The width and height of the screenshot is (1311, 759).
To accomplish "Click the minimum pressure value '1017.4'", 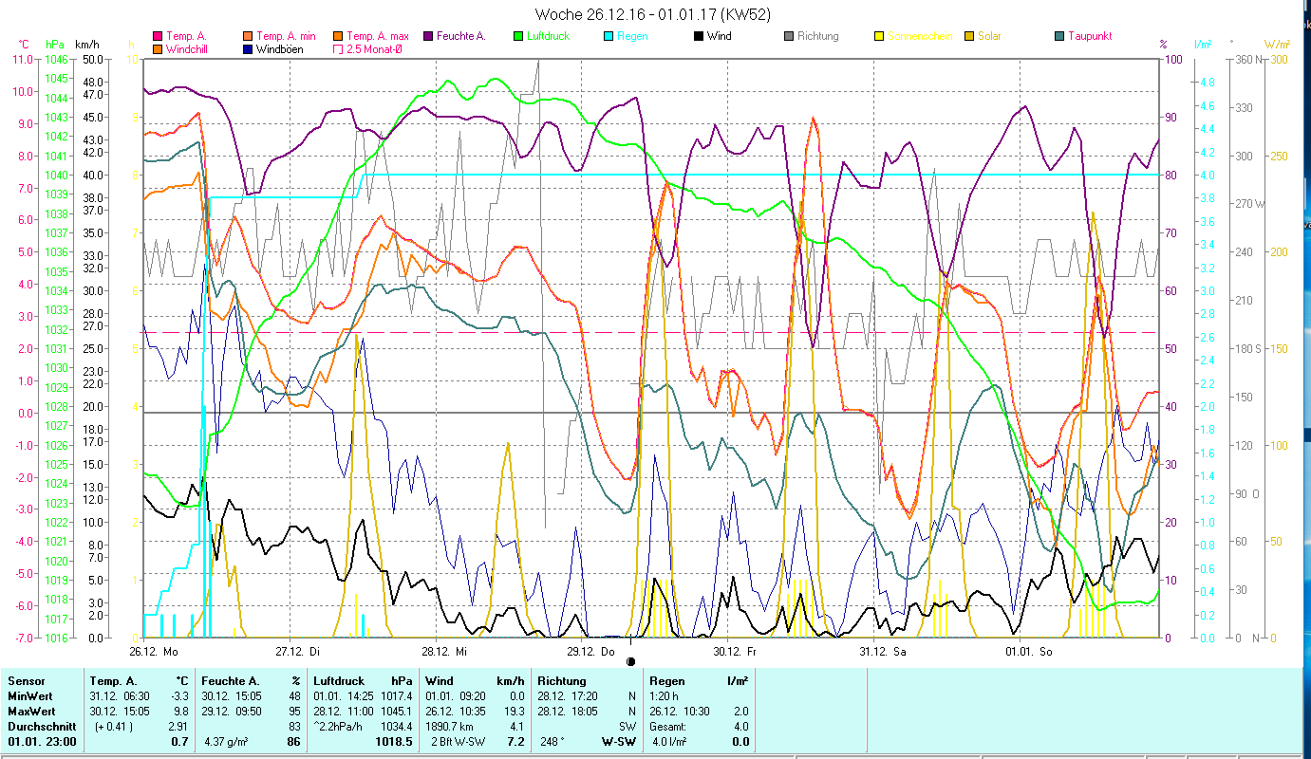I will [x=397, y=696].
